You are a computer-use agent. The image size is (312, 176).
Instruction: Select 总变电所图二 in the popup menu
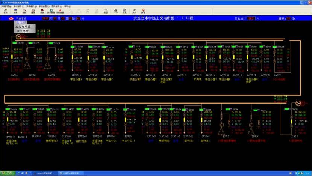tap(24, 27)
